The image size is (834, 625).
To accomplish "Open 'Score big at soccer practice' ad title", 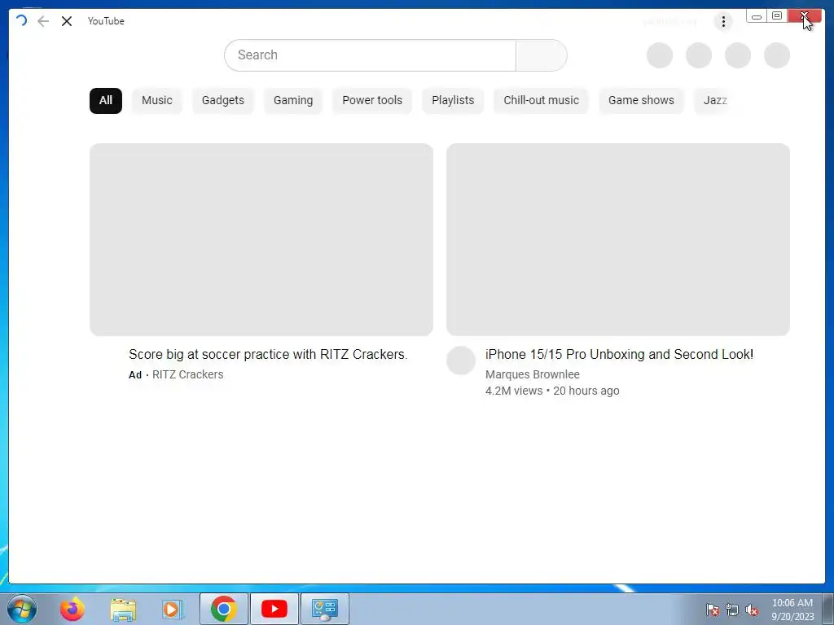I will pos(268,355).
